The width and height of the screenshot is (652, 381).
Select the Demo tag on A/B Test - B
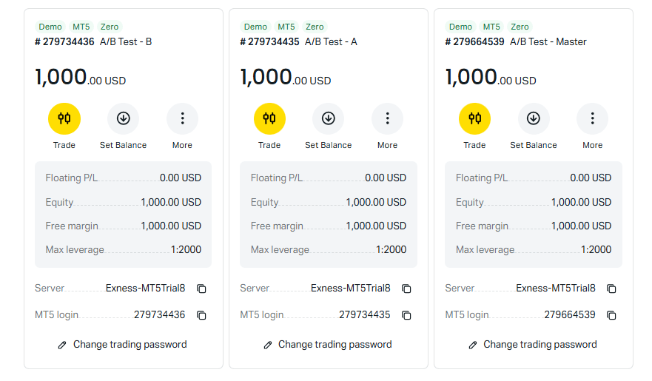tap(50, 27)
